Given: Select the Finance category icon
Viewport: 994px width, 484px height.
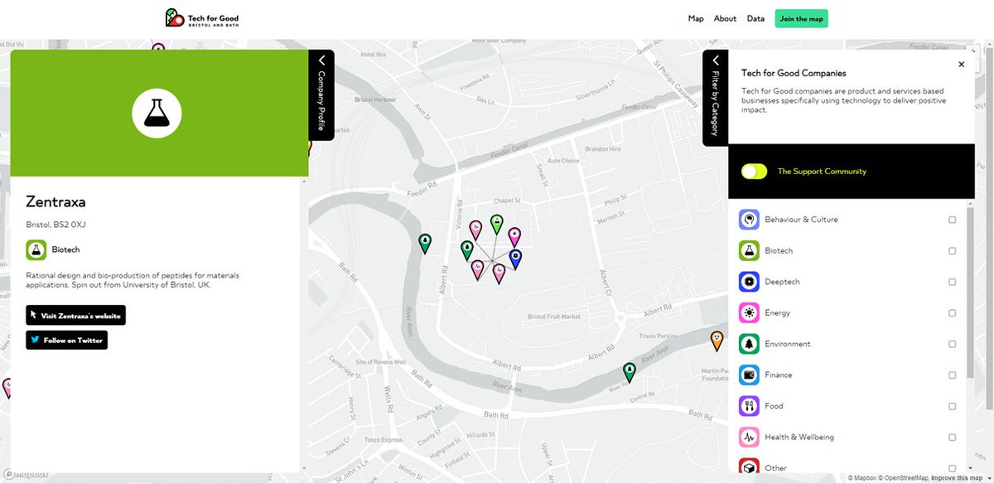Looking at the screenshot, I should click(x=748, y=375).
